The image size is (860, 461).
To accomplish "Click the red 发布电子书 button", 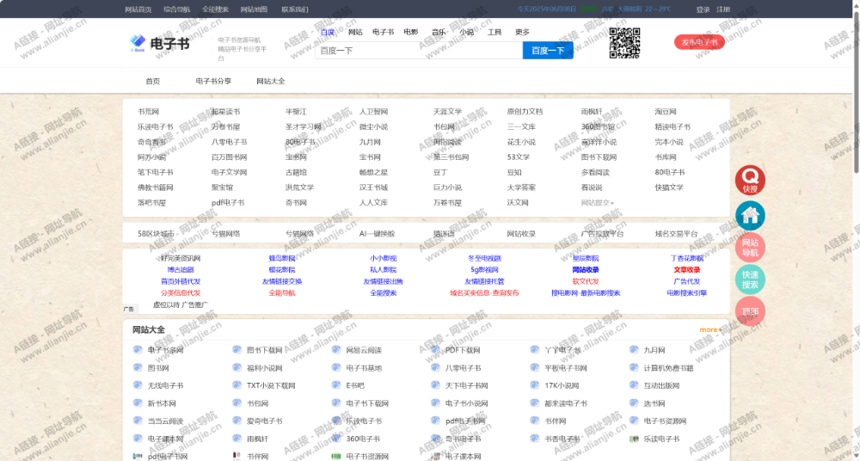I will pos(699,42).
